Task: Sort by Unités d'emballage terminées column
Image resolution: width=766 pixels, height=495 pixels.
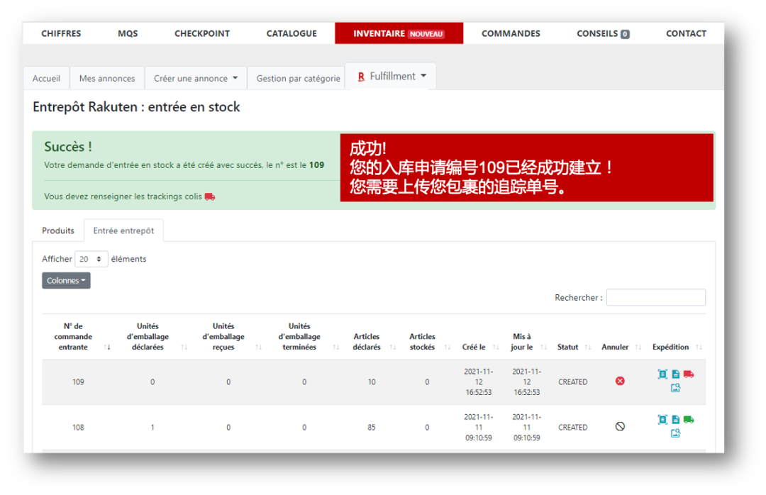Action: coord(336,347)
